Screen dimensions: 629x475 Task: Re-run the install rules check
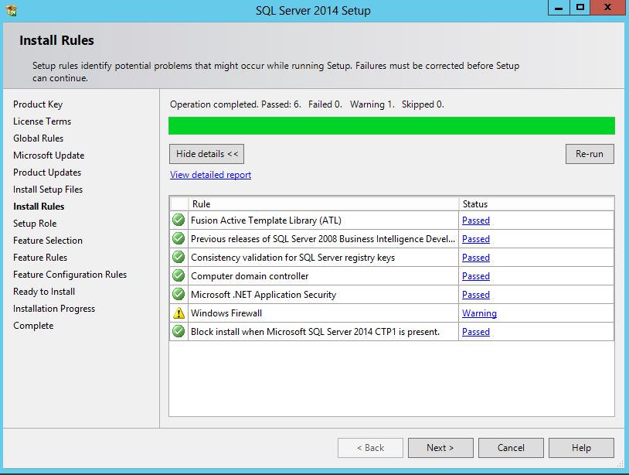point(589,154)
